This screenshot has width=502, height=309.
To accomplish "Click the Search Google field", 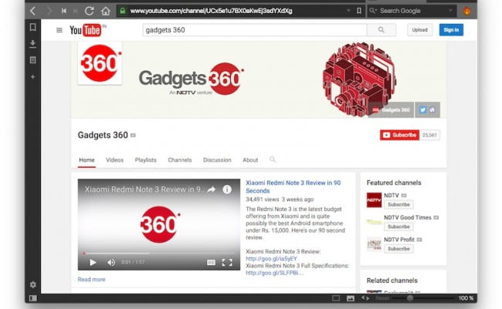I will (412, 11).
